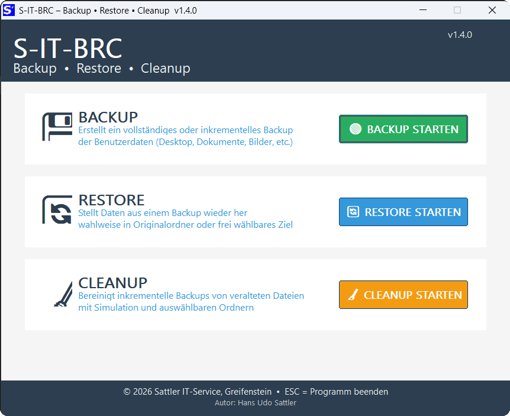Close the S-IT-BRC window
The height and width of the screenshot is (416, 510).
pos(492,10)
